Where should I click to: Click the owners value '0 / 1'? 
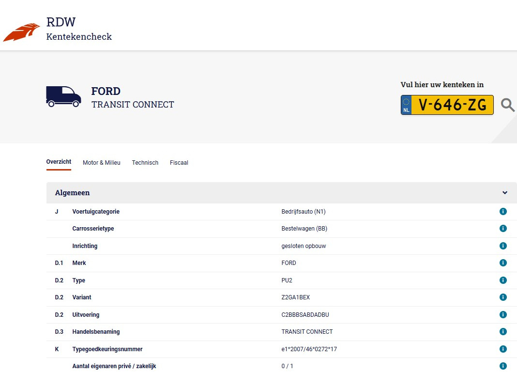click(x=287, y=366)
